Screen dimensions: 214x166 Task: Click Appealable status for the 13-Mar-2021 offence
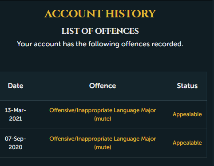point(187,114)
